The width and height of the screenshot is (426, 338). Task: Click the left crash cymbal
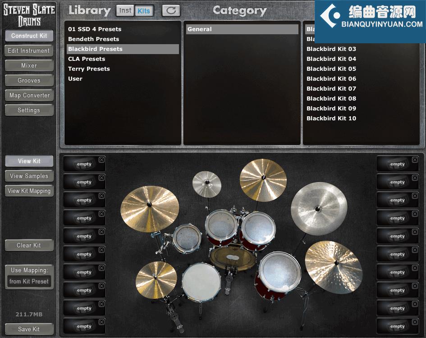tap(150, 209)
